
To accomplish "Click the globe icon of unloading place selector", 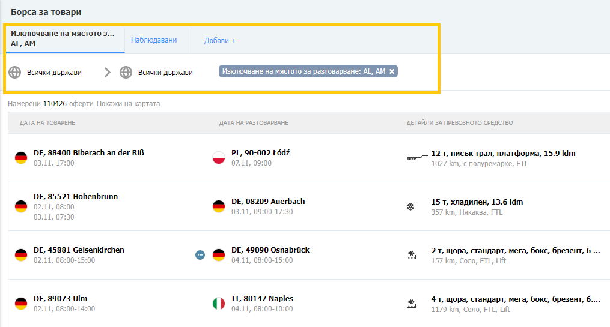I will point(126,72).
